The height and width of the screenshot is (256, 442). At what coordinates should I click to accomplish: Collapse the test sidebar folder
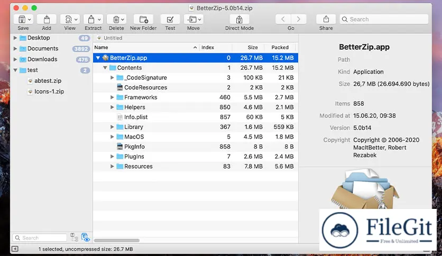click(15, 70)
